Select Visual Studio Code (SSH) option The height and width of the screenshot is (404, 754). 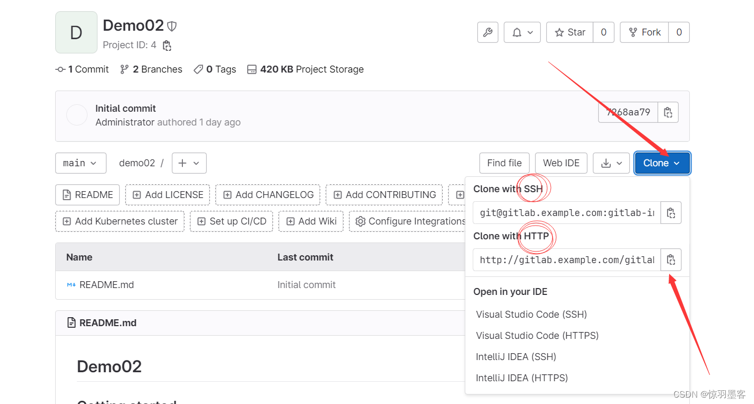(x=531, y=314)
